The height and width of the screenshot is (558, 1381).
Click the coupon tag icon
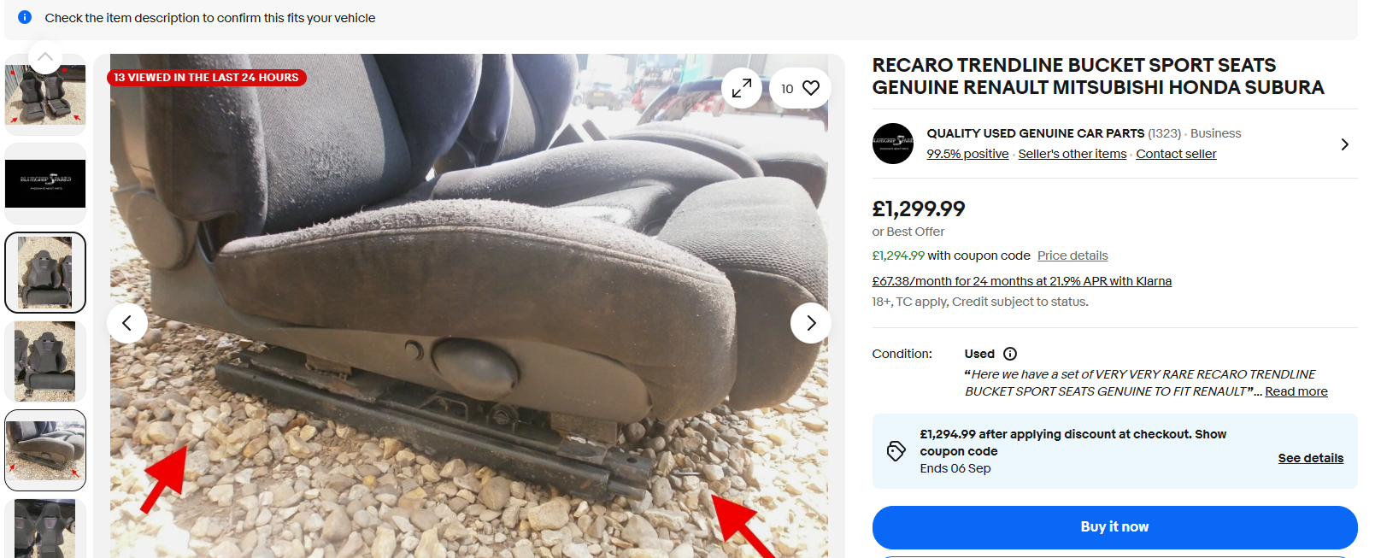click(x=896, y=451)
